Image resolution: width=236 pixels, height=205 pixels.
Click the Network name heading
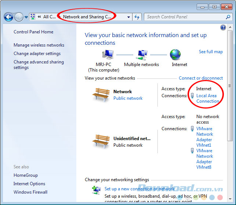[x=123, y=92]
